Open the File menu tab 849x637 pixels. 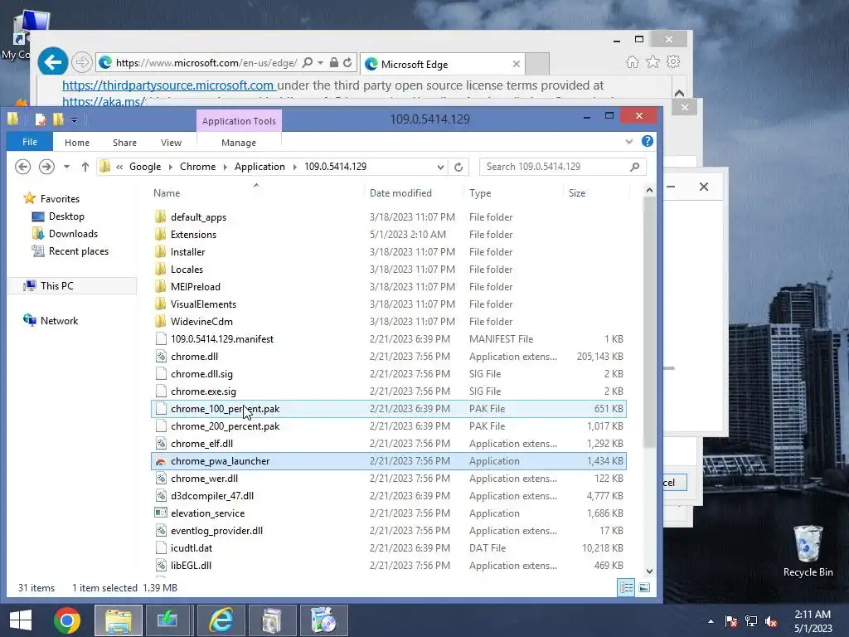coord(30,142)
